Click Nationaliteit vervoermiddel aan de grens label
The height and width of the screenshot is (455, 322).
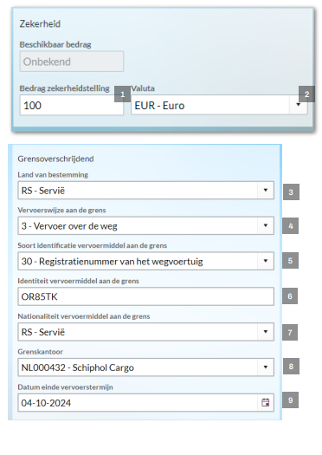pos(84,316)
